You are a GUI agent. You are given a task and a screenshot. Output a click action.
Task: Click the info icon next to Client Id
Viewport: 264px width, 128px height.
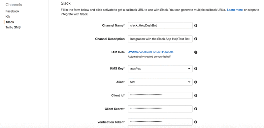[196, 95]
